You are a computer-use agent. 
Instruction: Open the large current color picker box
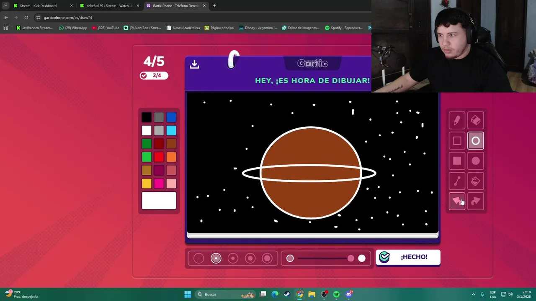(159, 200)
